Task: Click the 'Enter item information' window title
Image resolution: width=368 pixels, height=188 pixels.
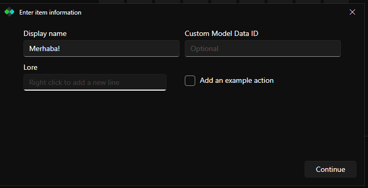Action: click(50, 12)
